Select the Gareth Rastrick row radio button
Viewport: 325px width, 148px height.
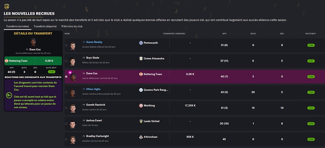66,108
